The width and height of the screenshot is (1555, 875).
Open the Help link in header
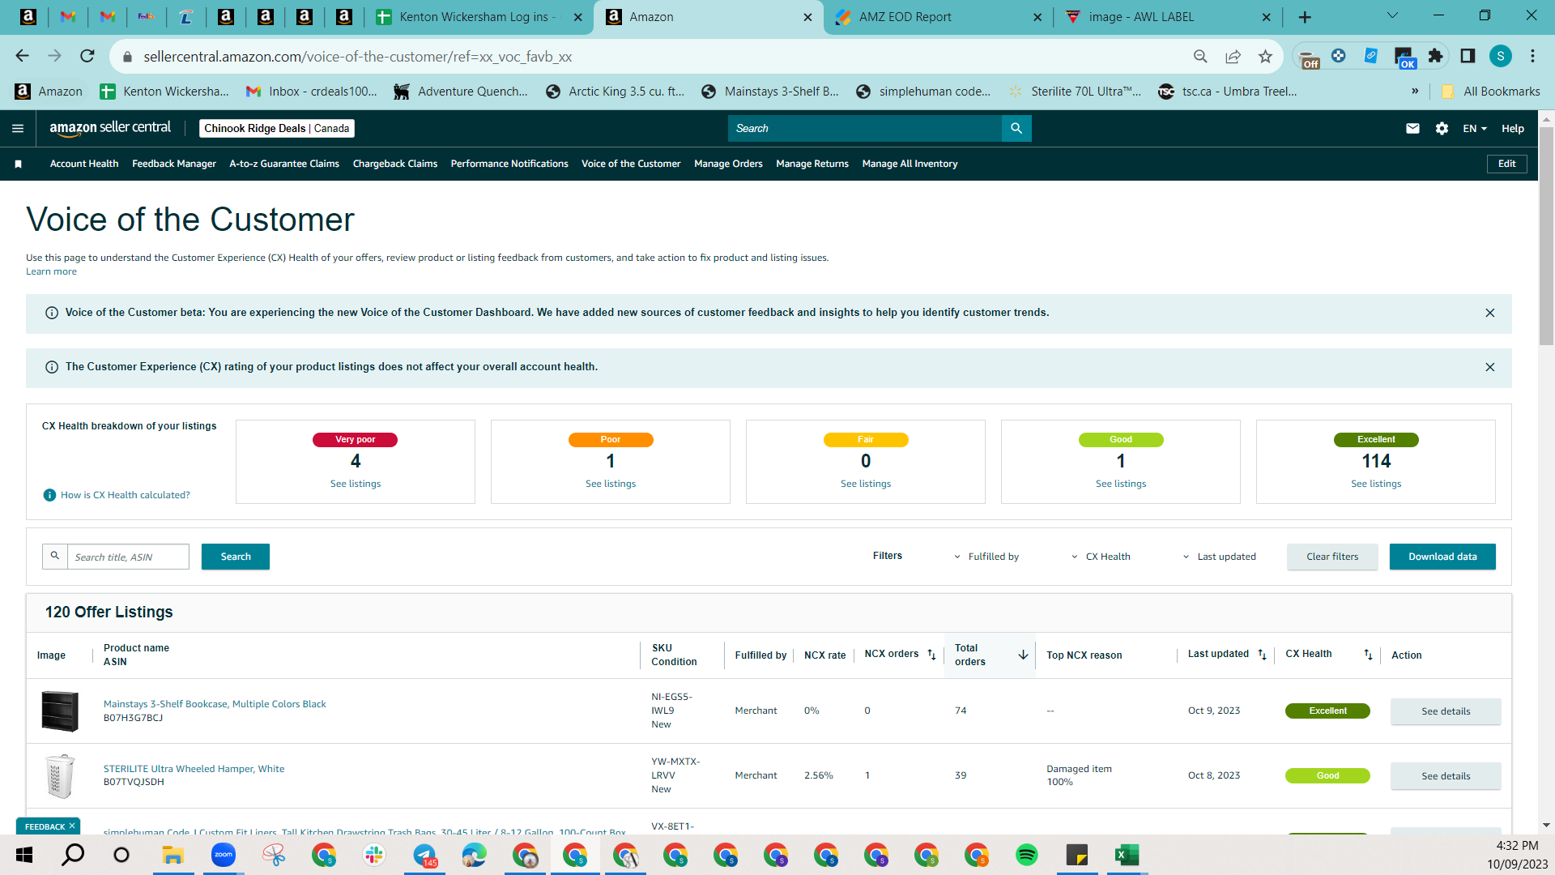(1512, 128)
